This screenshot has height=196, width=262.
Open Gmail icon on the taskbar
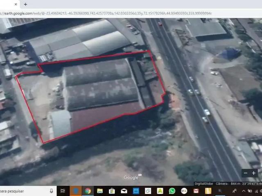[196, 191]
